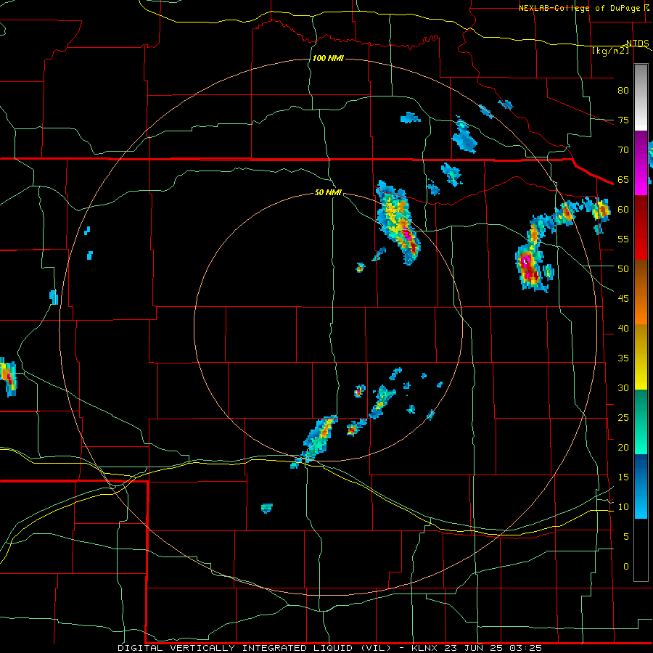Screen dimensions: 653x653
Task: Click the 55 value on the color scale
Action: point(623,239)
